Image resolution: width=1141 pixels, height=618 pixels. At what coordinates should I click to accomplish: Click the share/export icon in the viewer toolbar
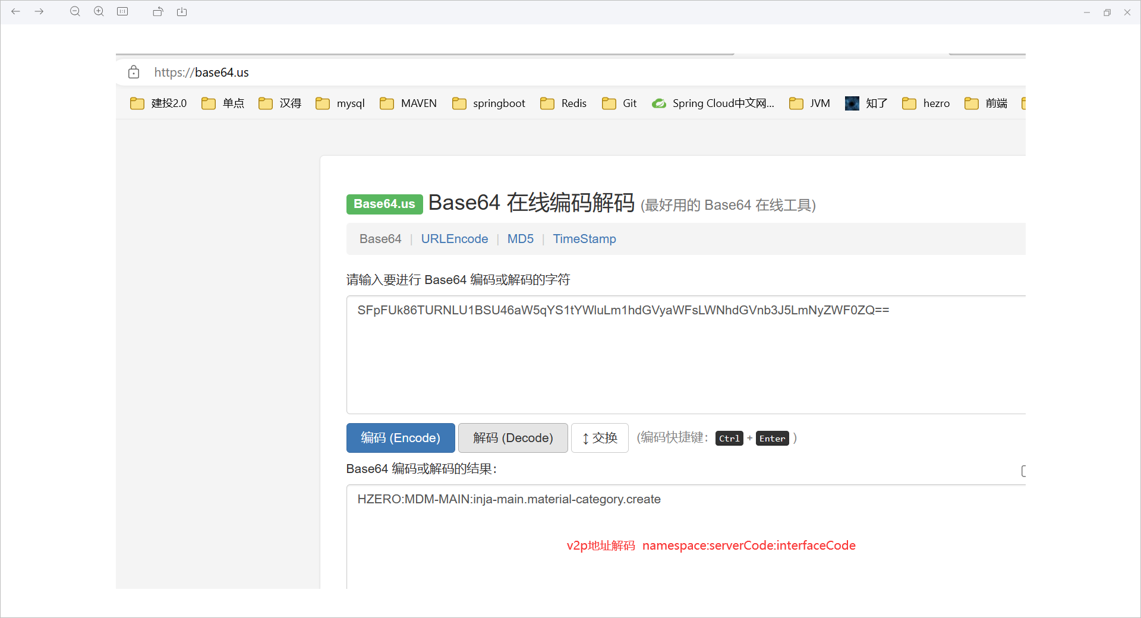click(x=182, y=11)
